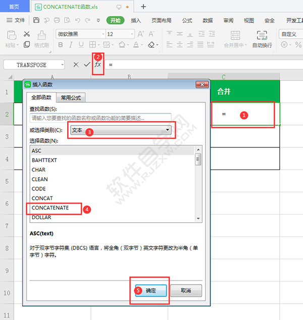Screen dimensions: 303x320
Task: Open Print Preview icon
Action: tap(67, 20)
